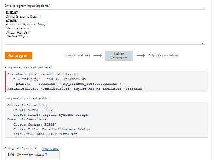Image resolution: width=214 pixels, height=160 pixels.
Task: Click the 'Instructor Name: Mark Patterson' output line
Action: tap(46, 134)
